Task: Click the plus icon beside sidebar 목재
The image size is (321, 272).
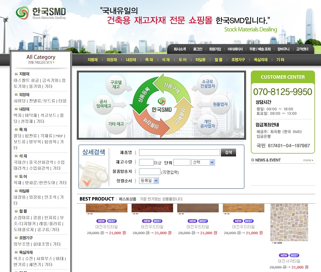Action: (x=16, y=129)
